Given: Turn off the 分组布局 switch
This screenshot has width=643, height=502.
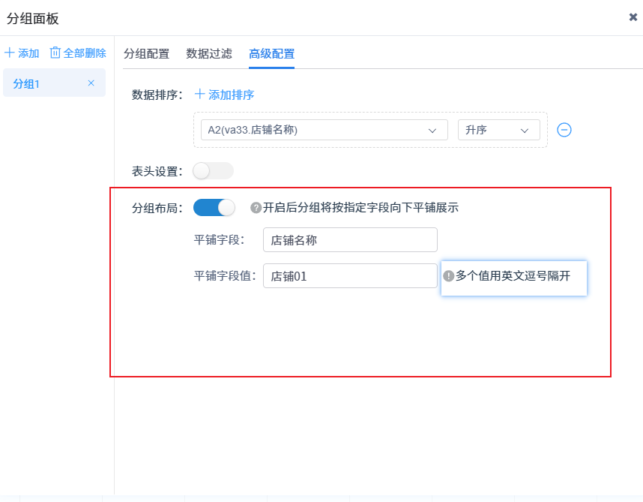Looking at the screenshot, I should pos(214,208).
